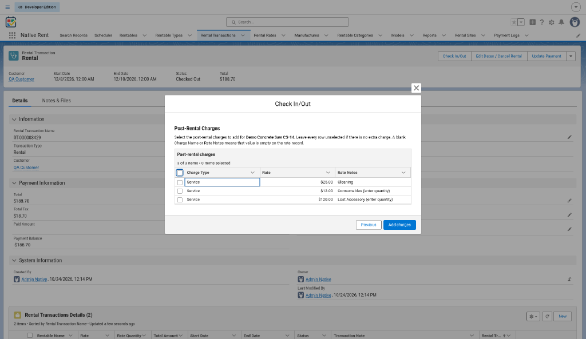
Task: Open the Rate column dropdown in dialog
Action: pos(328,173)
